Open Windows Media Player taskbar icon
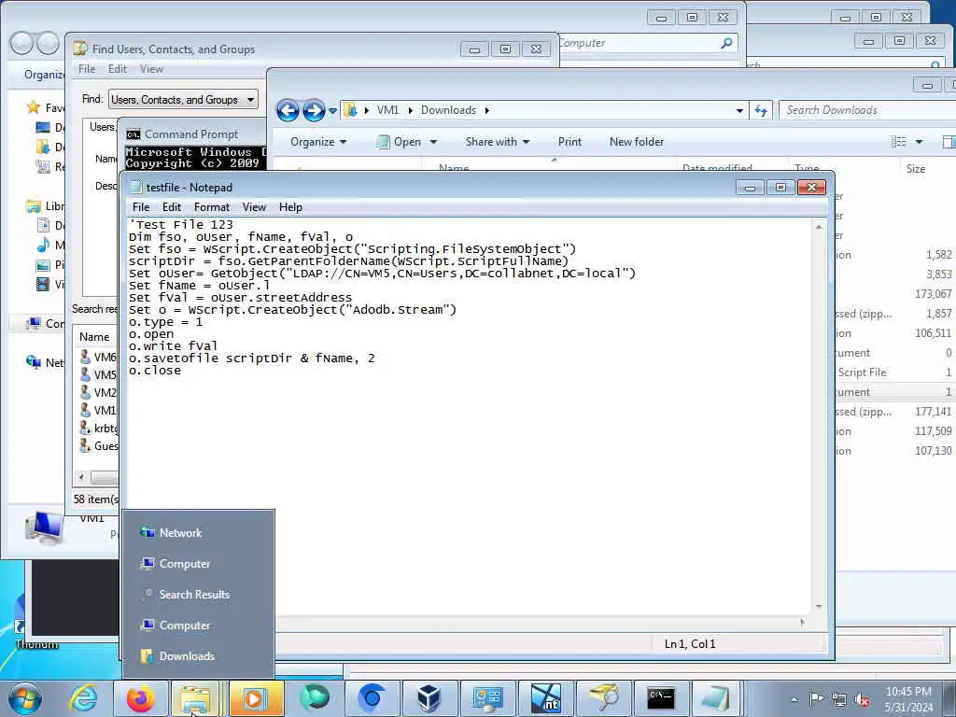This screenshot has width=956, height=717. [256, 698]
